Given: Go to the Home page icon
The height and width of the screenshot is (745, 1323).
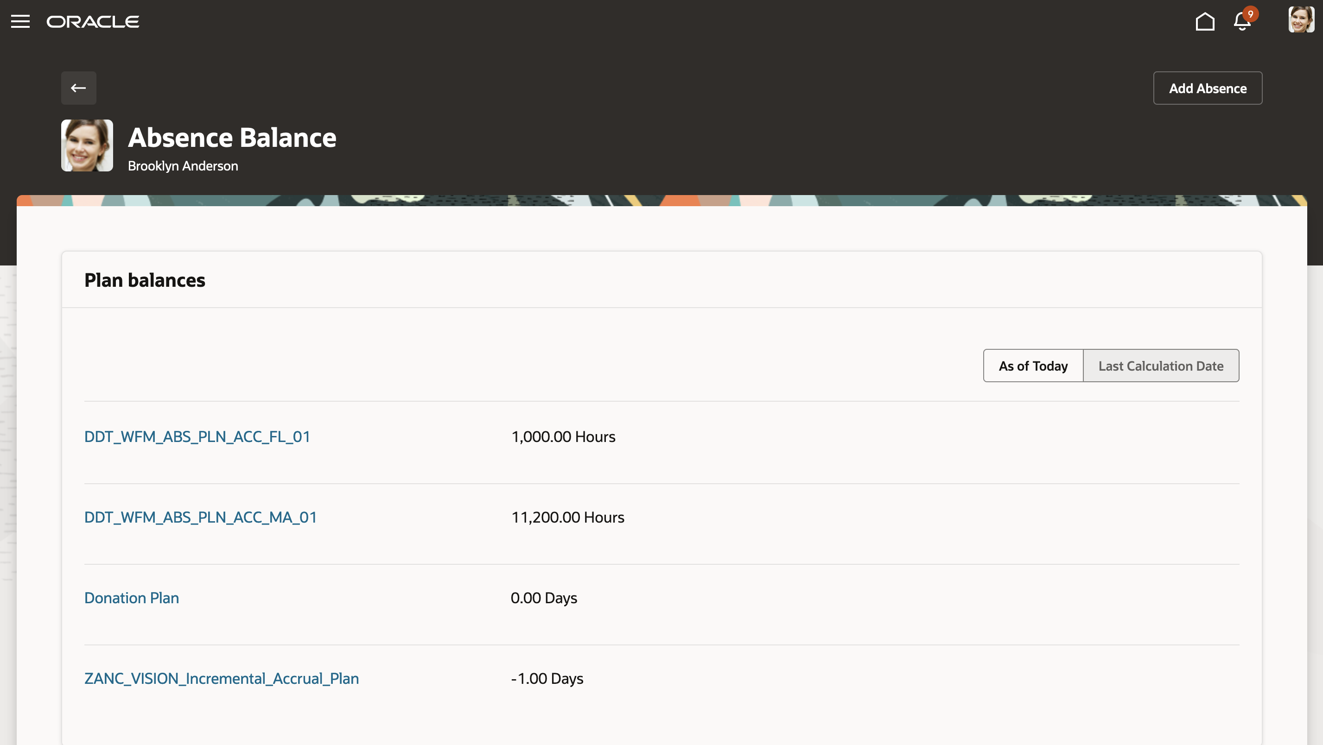Looking at the screenshot, I should pyautogui.click(x=1204, y=22).
